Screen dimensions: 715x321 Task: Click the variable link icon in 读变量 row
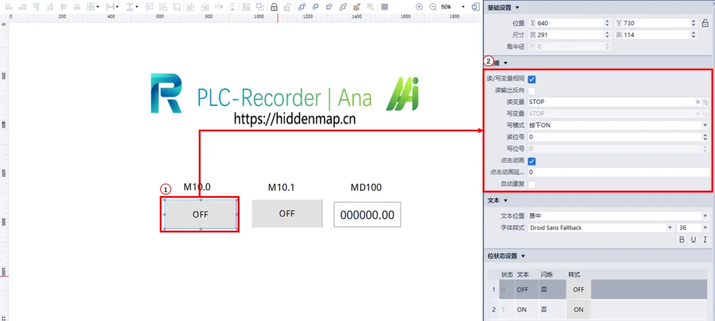point(705,102)
